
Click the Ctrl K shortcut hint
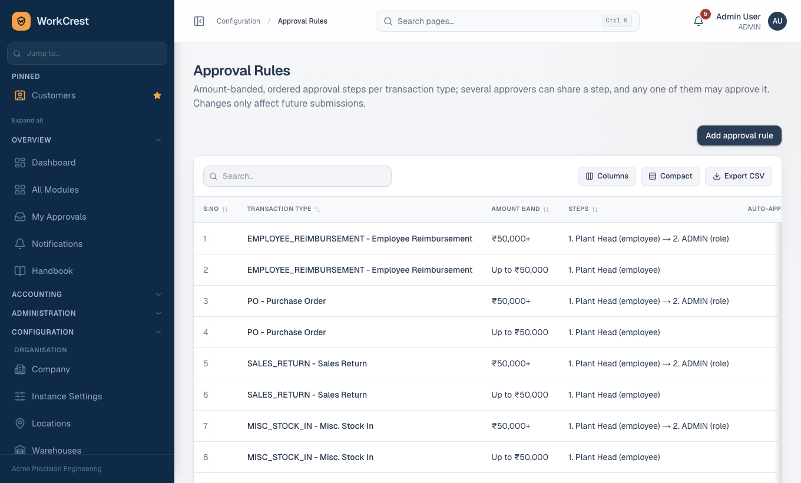[x=617, y=21]
